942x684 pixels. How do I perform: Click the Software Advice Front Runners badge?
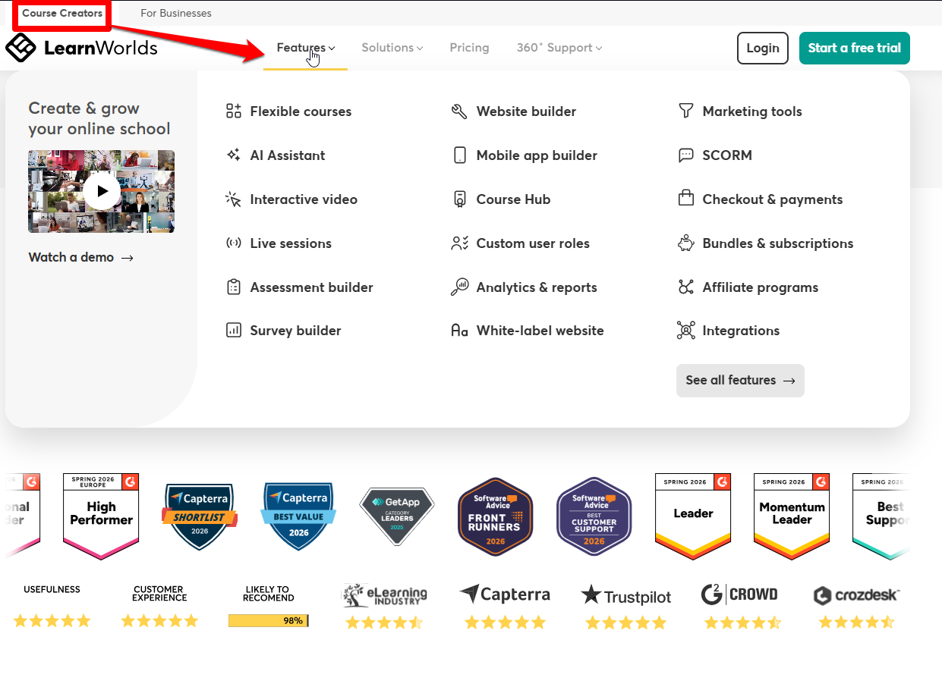pyautogui.click(x=496, y=516)
